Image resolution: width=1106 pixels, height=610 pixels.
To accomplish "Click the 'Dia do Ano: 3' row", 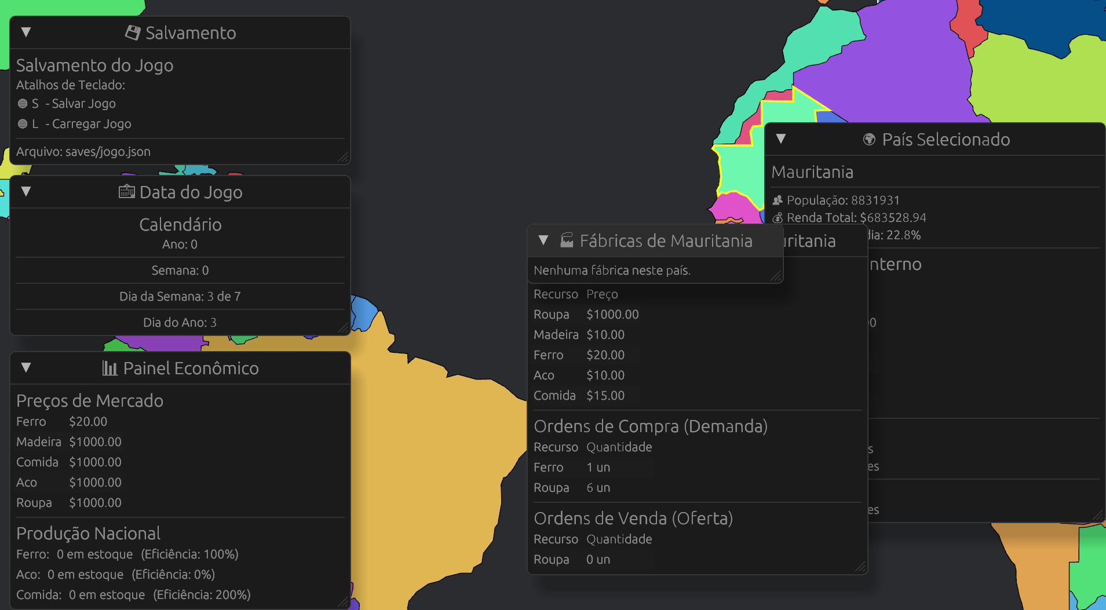I will [x=180, y=323].
